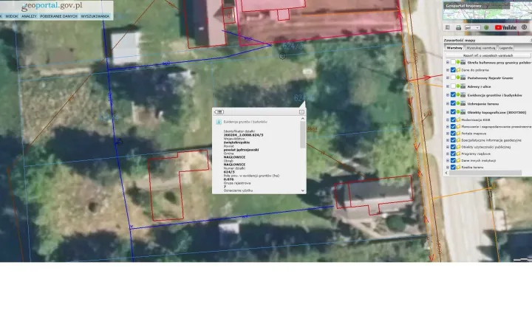Switch to the Warstwy tab
532x310 pixels.
point(454,48)
